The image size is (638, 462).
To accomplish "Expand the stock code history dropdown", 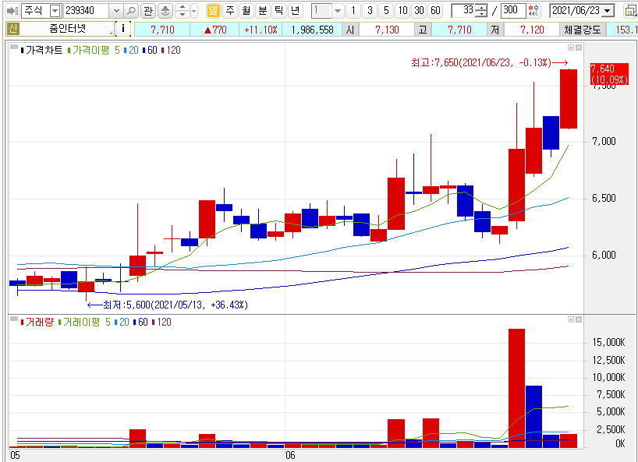I will [116, 11].
